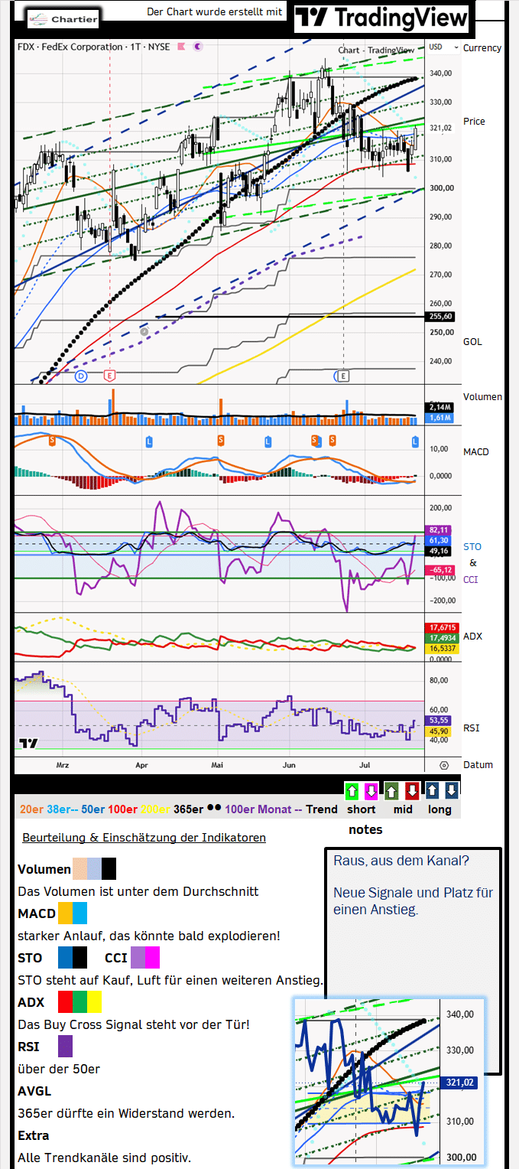519x1169 pixels.
Task: Click the 53,55 RSI value label
Action: click(439, 721)
